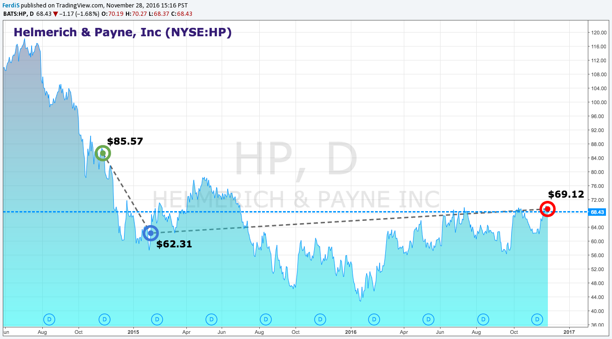Click the Helmerich & Payne, Inc (NYSE:HP) title

coord(123,33)
